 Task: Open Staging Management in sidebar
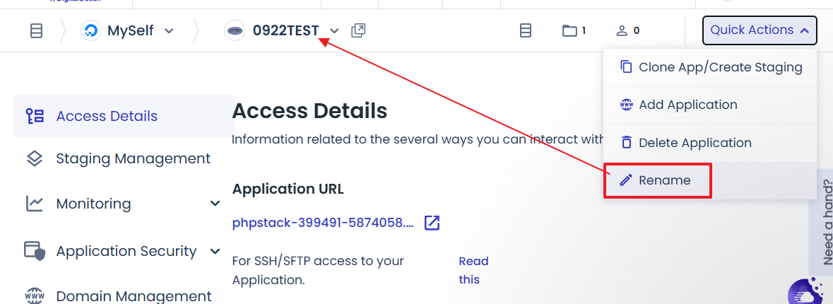click(133, 158)
